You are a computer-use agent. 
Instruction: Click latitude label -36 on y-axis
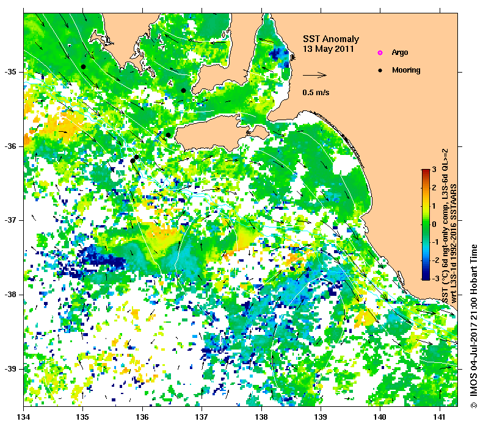coord(10,146)
